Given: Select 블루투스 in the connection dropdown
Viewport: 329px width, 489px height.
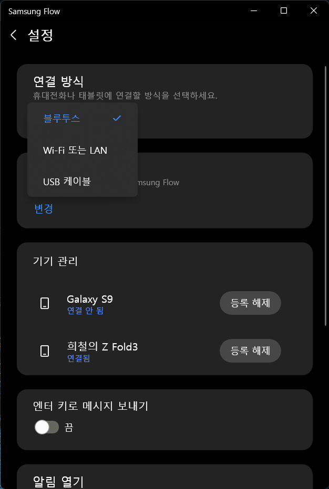Looking at the screenshot, I should click(x=62, y=119).
